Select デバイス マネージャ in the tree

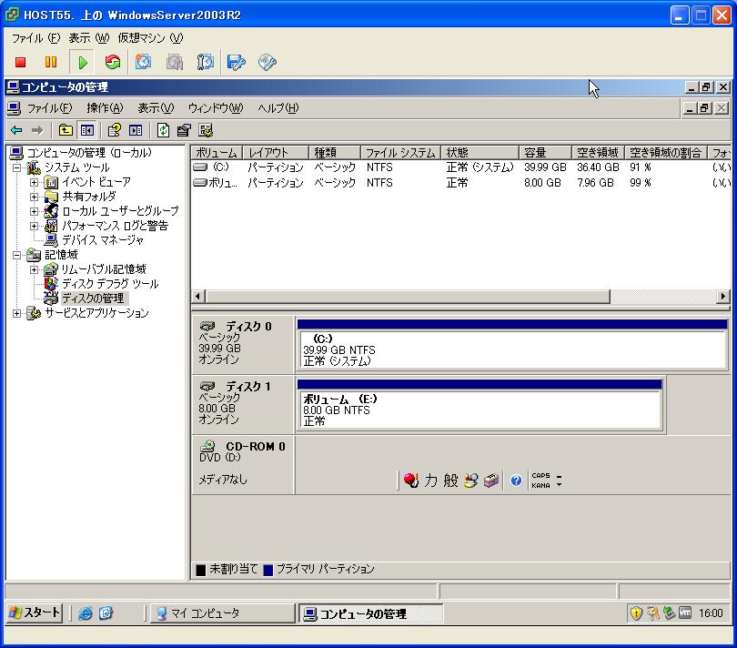[x=103, y=240]
